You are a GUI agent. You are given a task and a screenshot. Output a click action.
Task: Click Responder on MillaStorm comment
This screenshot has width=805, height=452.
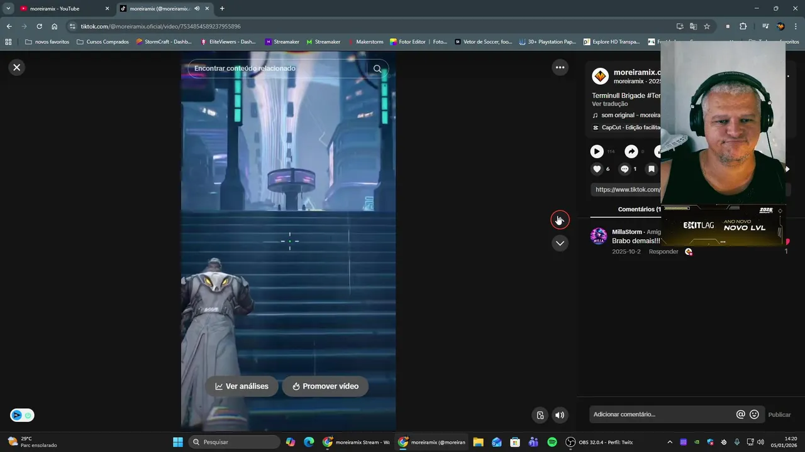point(663,251)
